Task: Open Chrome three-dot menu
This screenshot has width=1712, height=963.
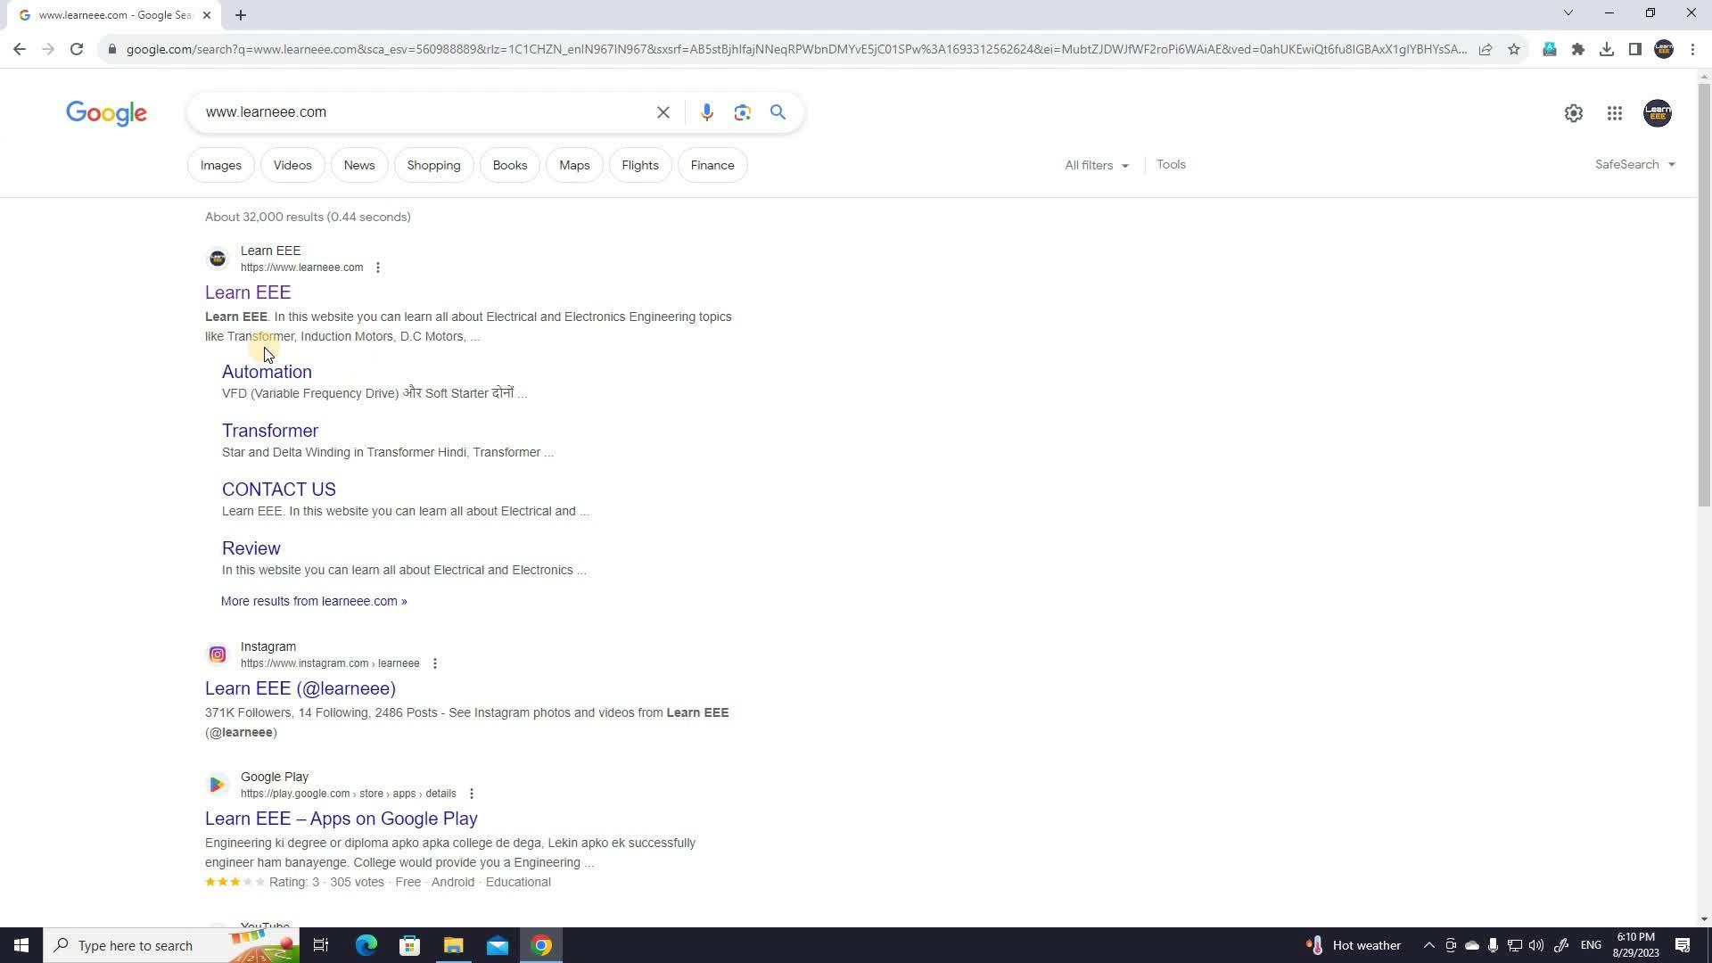Action: [1692, 49]
